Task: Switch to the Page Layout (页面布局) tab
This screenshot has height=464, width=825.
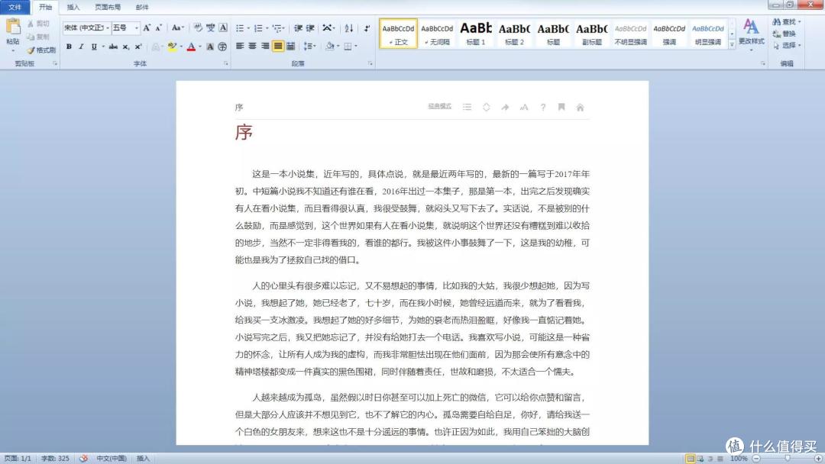Action: (108, 7)
